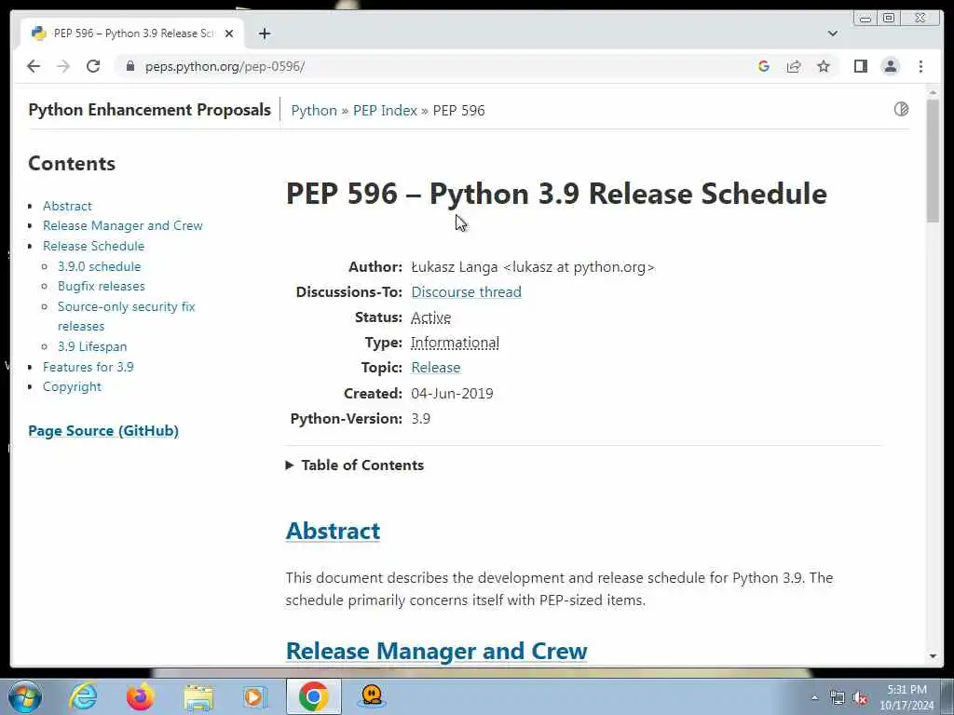This screenshot has height=715, width=954.
Task: Jump to Release Schedule in sidebar
Action: point(94,246)
